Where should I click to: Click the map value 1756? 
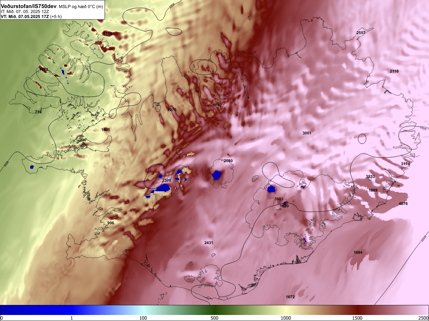[x=108, y=34]
